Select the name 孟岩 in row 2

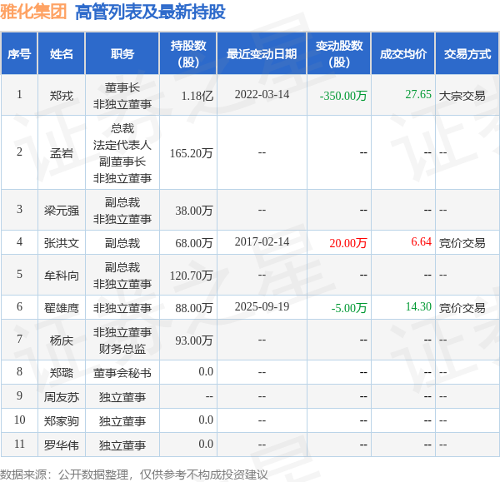62,153
